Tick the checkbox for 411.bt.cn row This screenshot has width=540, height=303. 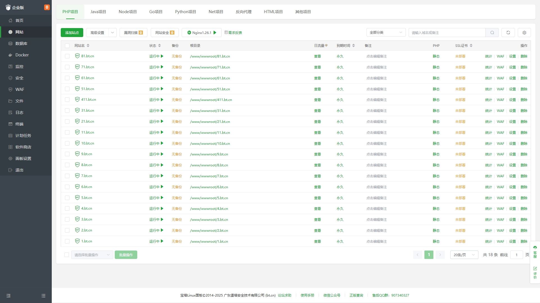[67, 100]
